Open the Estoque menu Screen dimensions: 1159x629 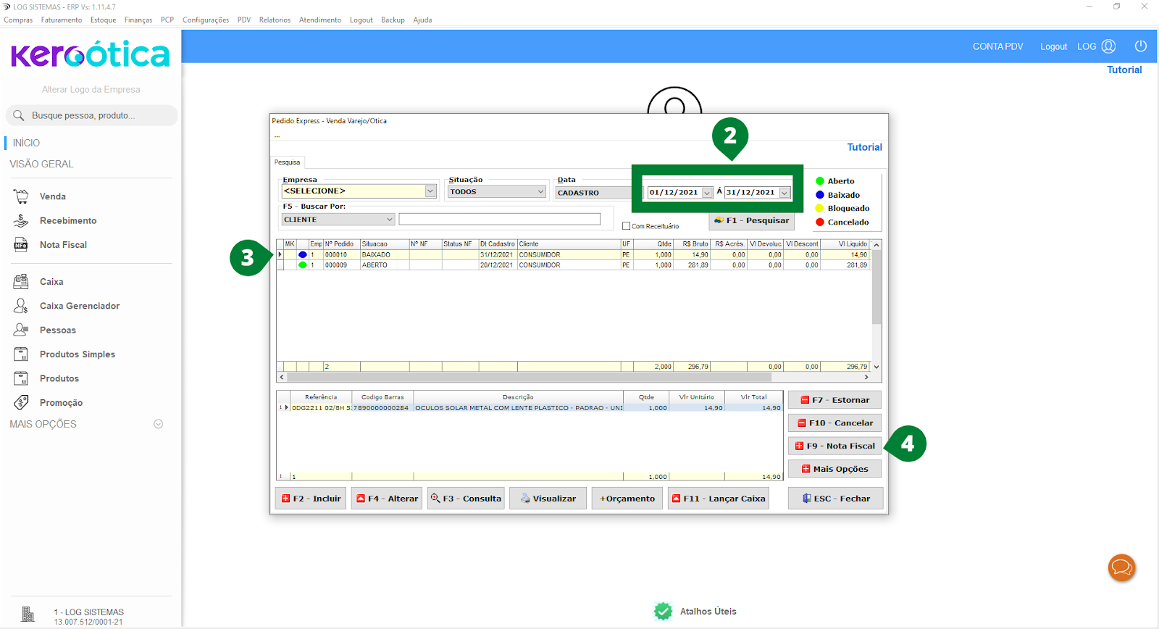tap(104, 20)
